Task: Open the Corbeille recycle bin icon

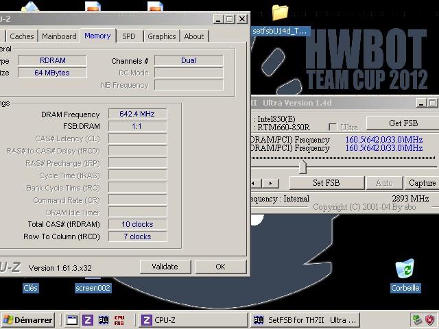Action: tap(405, 269)
